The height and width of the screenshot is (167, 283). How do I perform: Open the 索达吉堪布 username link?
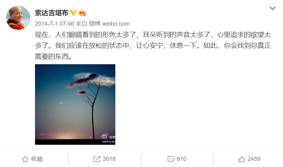(51, 13)
